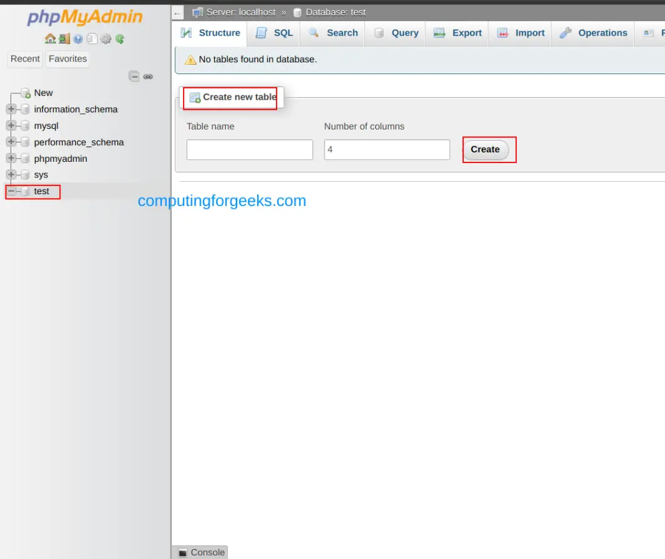Collapse all via the collapse icon

click(134, 76)
